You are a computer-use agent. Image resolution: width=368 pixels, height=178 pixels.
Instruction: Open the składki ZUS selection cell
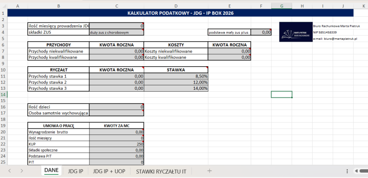click(117, 32)
